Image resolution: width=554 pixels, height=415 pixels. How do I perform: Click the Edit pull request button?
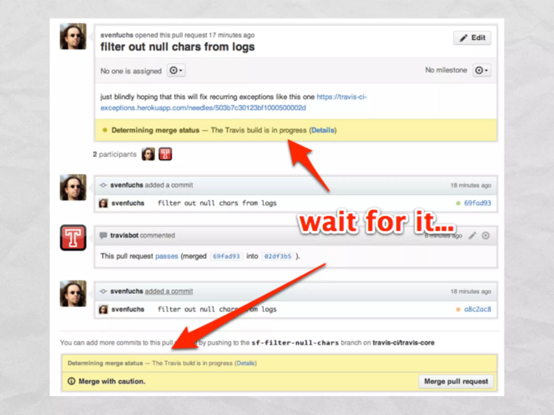pos(472,38)
